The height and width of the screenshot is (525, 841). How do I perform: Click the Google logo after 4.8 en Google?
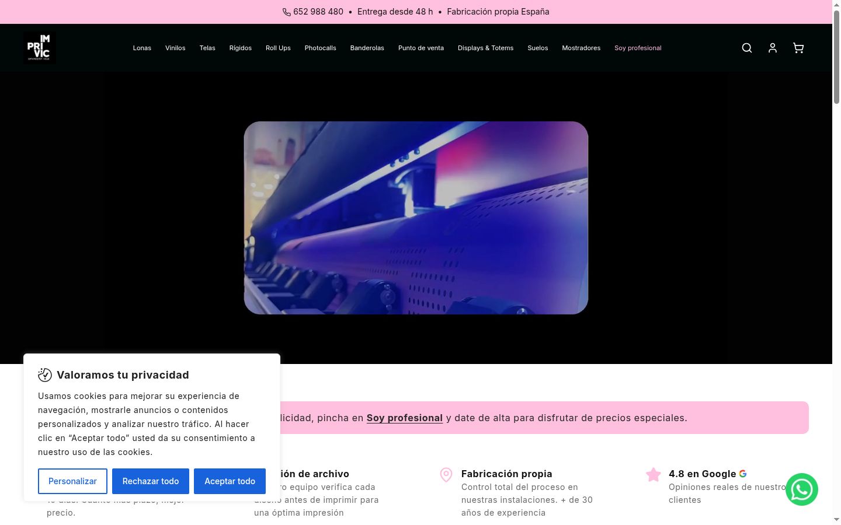[x=743, y=474]
